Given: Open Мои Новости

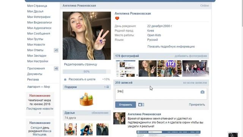Looking at the screenshot, I should click(36, 45).
